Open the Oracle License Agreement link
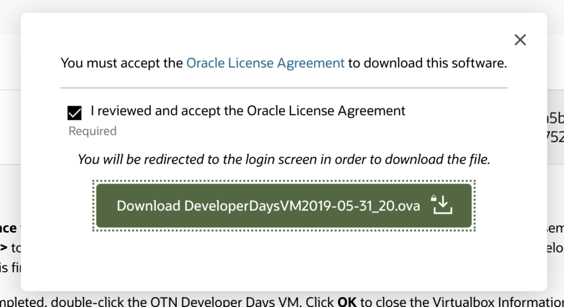Screen dimensions: 564x307 pos(265,63)
